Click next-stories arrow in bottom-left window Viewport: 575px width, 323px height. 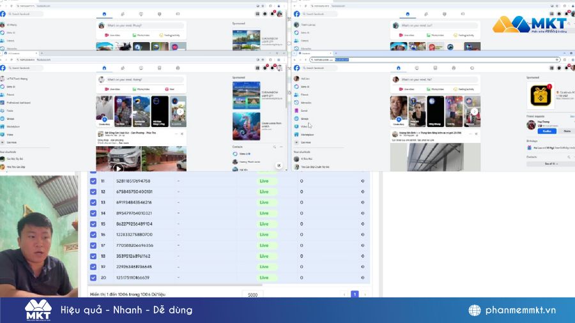click(181, 111)
